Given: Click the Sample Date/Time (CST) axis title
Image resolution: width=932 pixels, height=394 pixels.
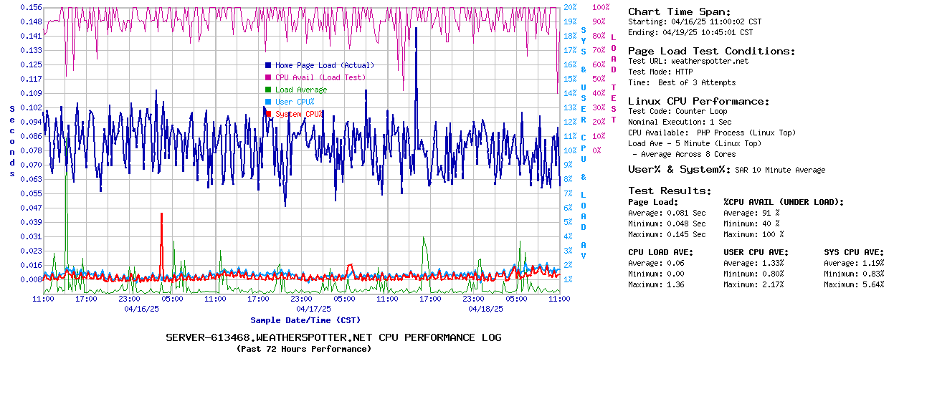Looking at the screenshot, I should 305,320.
